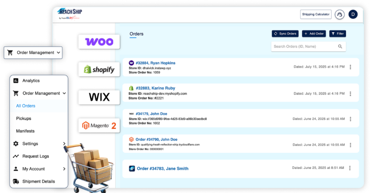Open the Filter button

click(x=338, y=34)
